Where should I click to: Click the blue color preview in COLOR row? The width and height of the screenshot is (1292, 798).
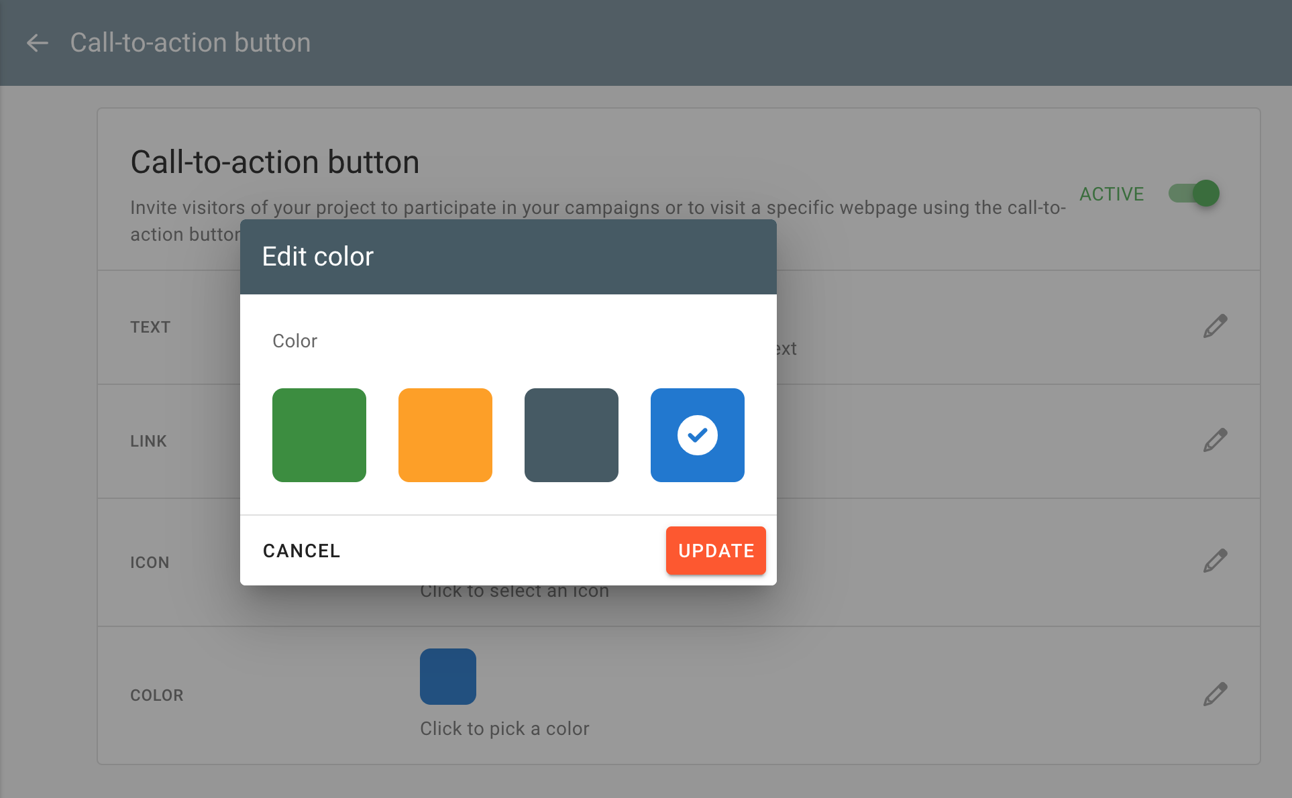448,677
